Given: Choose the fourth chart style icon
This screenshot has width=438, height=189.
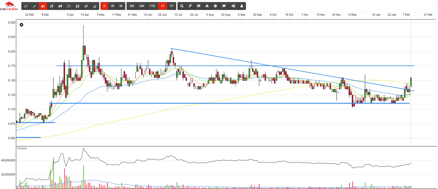Looking at the screenshot, I should [51, 6].
